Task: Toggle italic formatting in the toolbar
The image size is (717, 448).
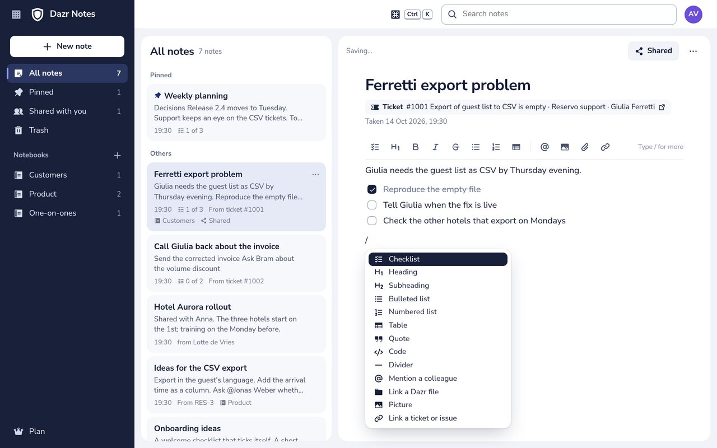Action: click(x=435, y=147)
